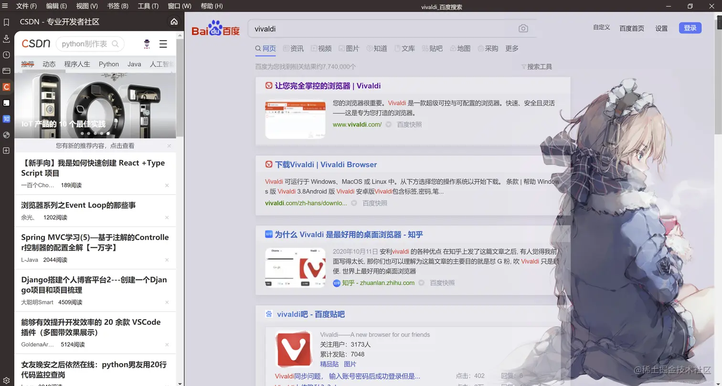
Task: Open the History panel icon
Action: (x=6, y=54)
